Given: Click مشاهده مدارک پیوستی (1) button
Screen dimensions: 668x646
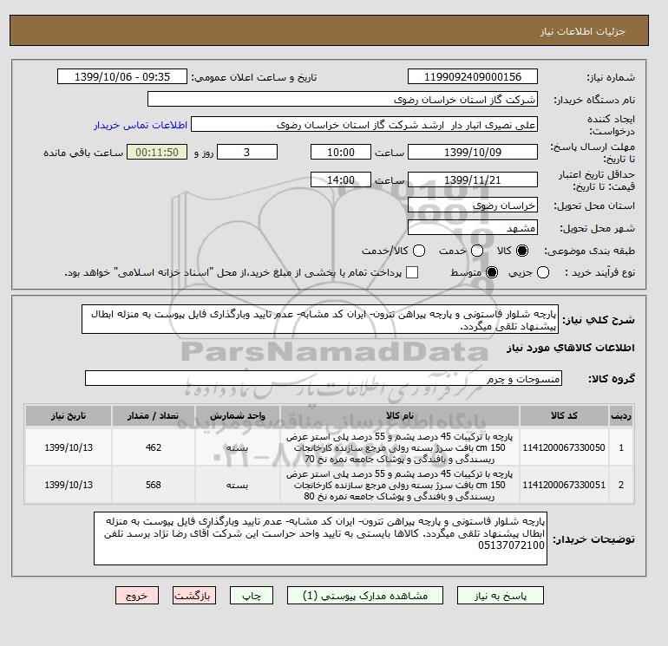Looking at the screenshot, I should (365, 596).
